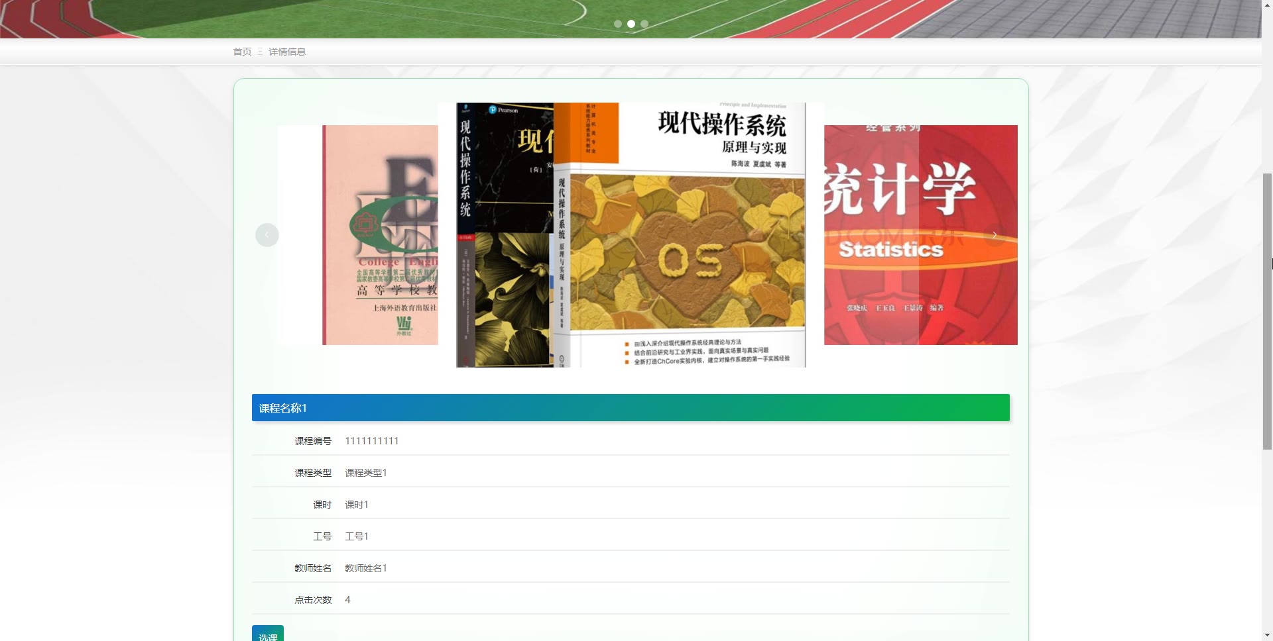
Task: Click the 详情信息 breadcrumb item
Action: pyautogui.click(x=287, y=52)
